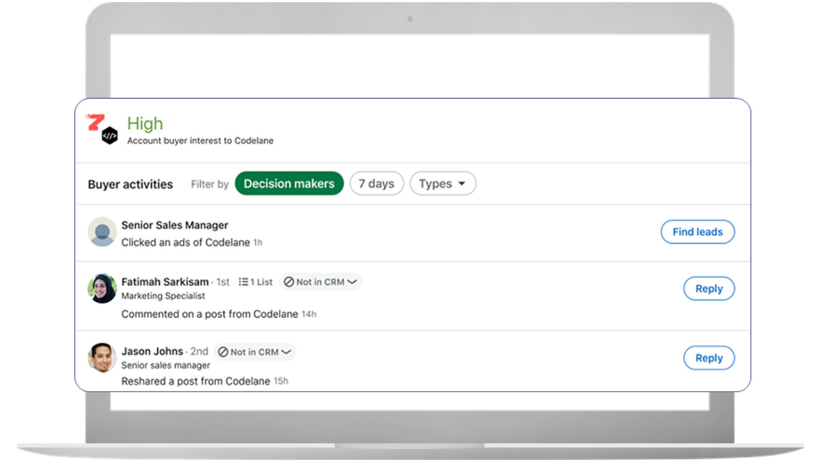Click 'Clicked an ads of Codelane' activity text

click(185, 243)
